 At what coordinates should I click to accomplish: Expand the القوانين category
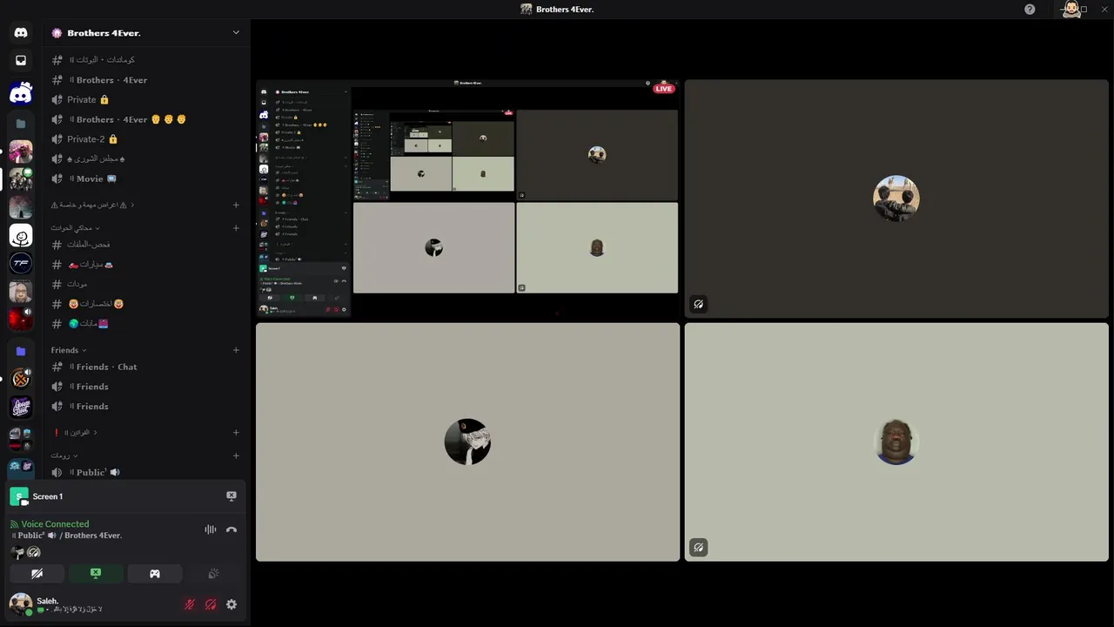coord(76,432)
